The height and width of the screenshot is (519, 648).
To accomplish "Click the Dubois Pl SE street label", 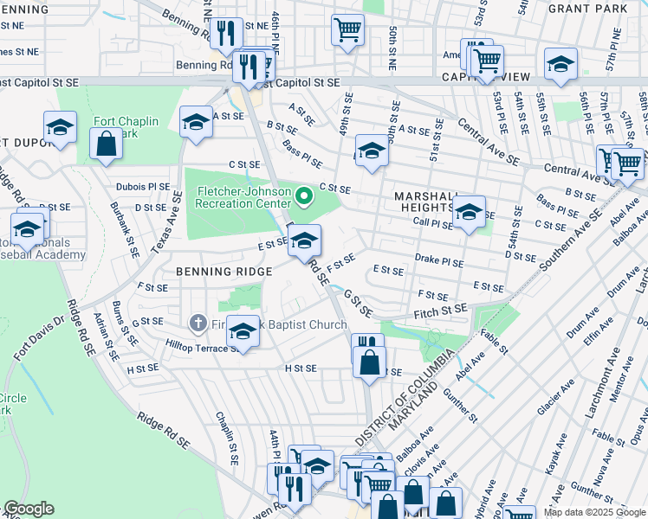I will (x=143, y=187).
